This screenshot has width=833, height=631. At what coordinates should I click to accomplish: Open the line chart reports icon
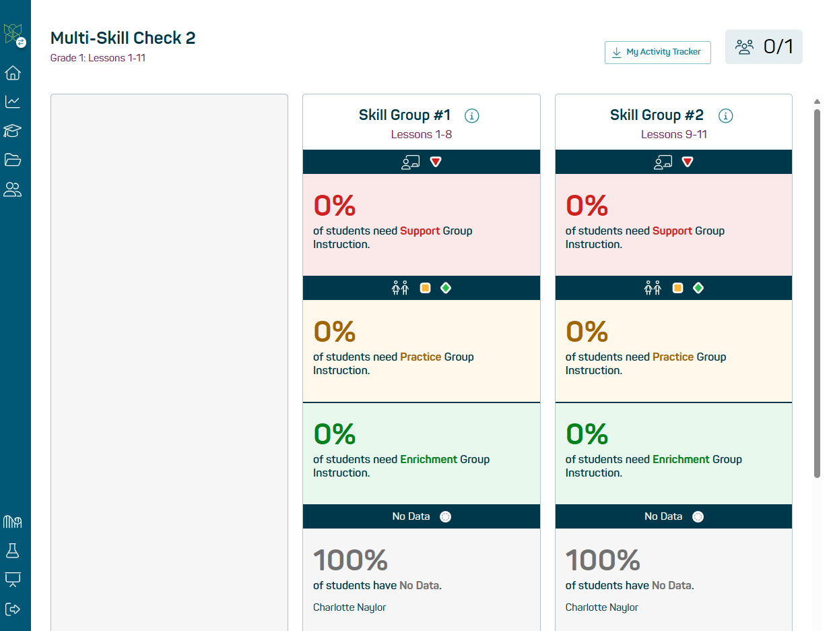13,102
